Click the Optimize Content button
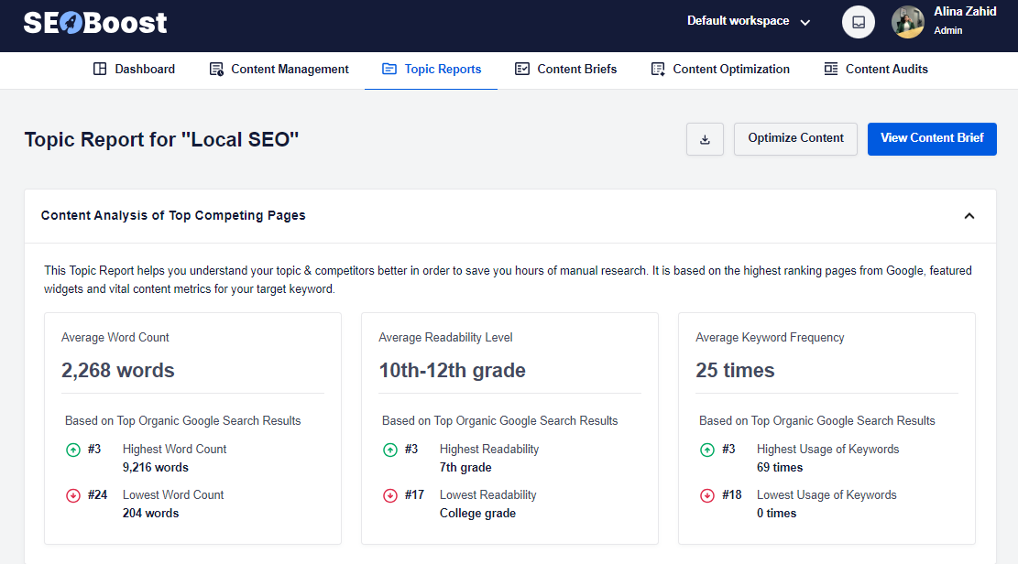 point(795,139)
